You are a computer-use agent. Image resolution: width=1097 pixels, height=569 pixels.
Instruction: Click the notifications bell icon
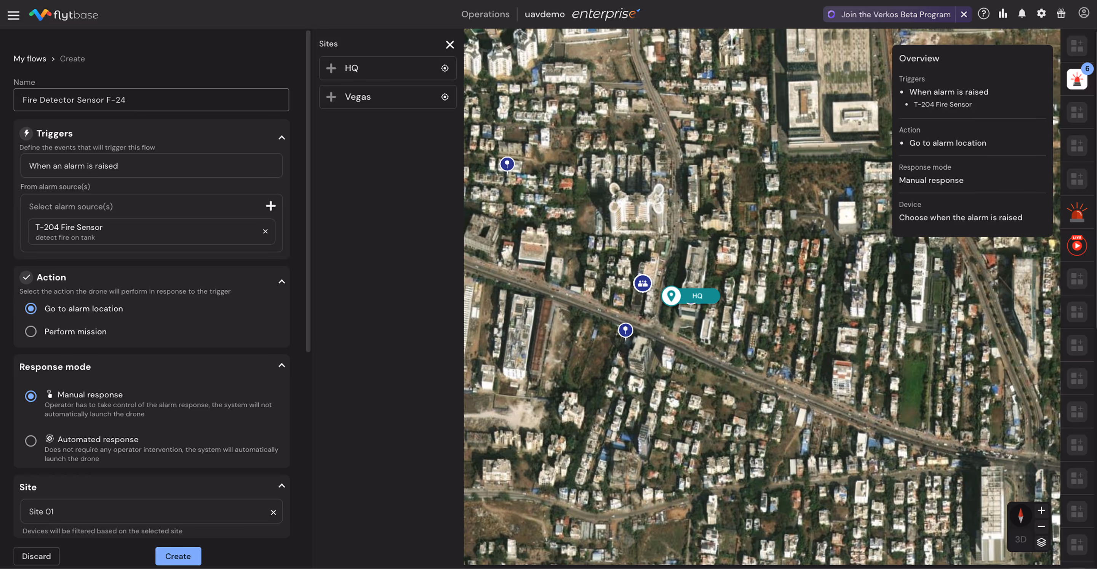(x=1022, y=14)
